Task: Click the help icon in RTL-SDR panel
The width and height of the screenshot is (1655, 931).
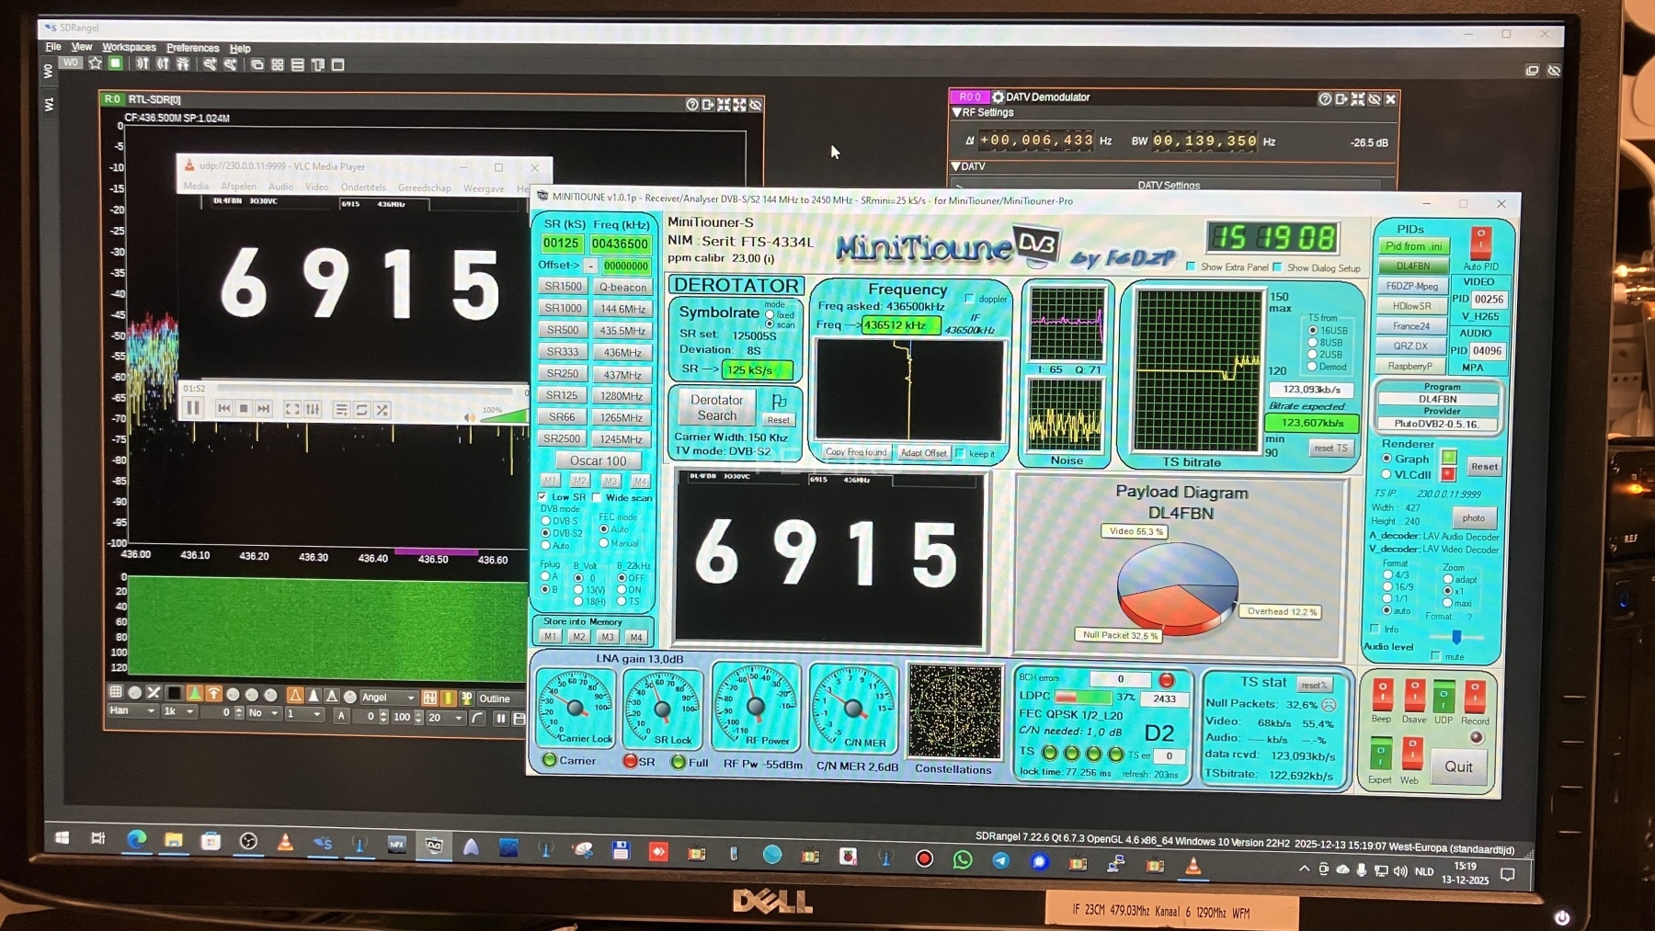Action: pyautogui.click(x=691, y=105)
